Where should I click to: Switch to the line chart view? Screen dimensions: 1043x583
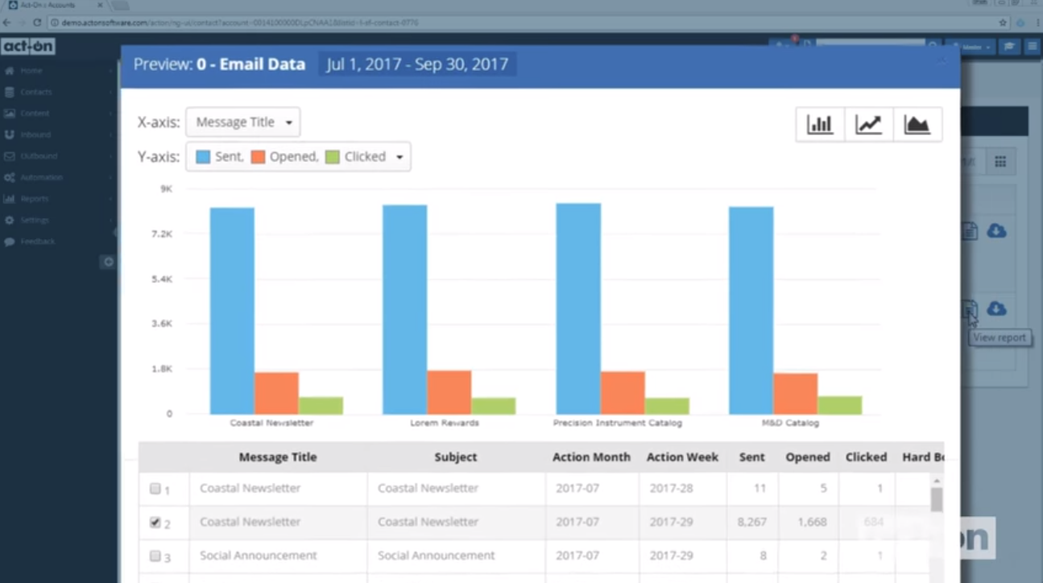coord(868,125)
